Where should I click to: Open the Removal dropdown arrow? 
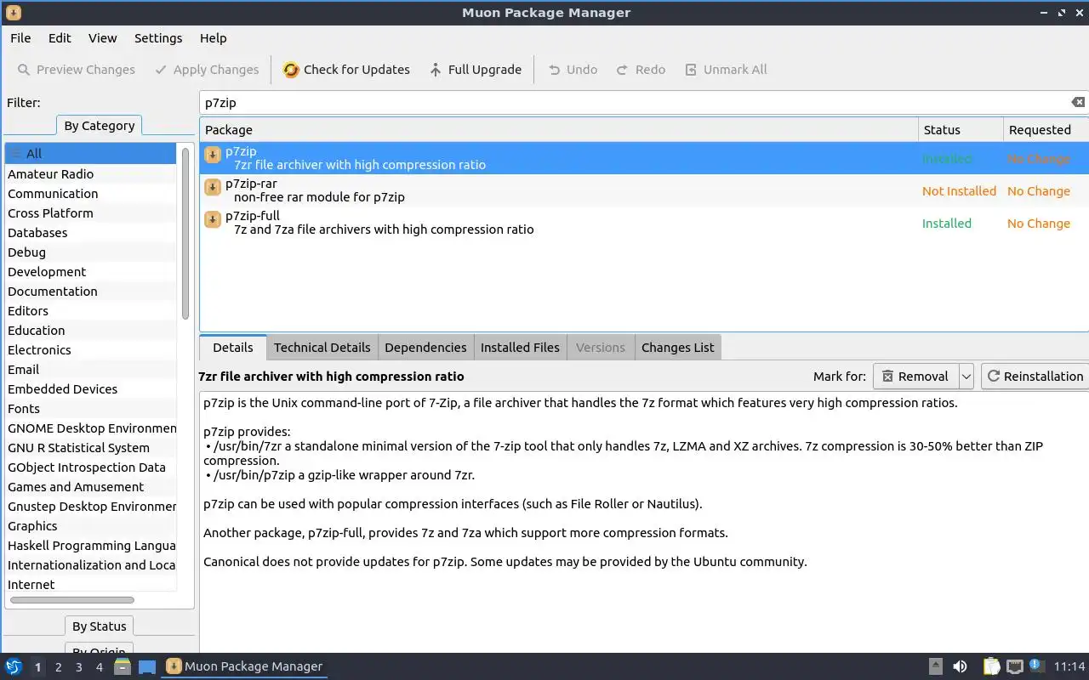[966, 377]
